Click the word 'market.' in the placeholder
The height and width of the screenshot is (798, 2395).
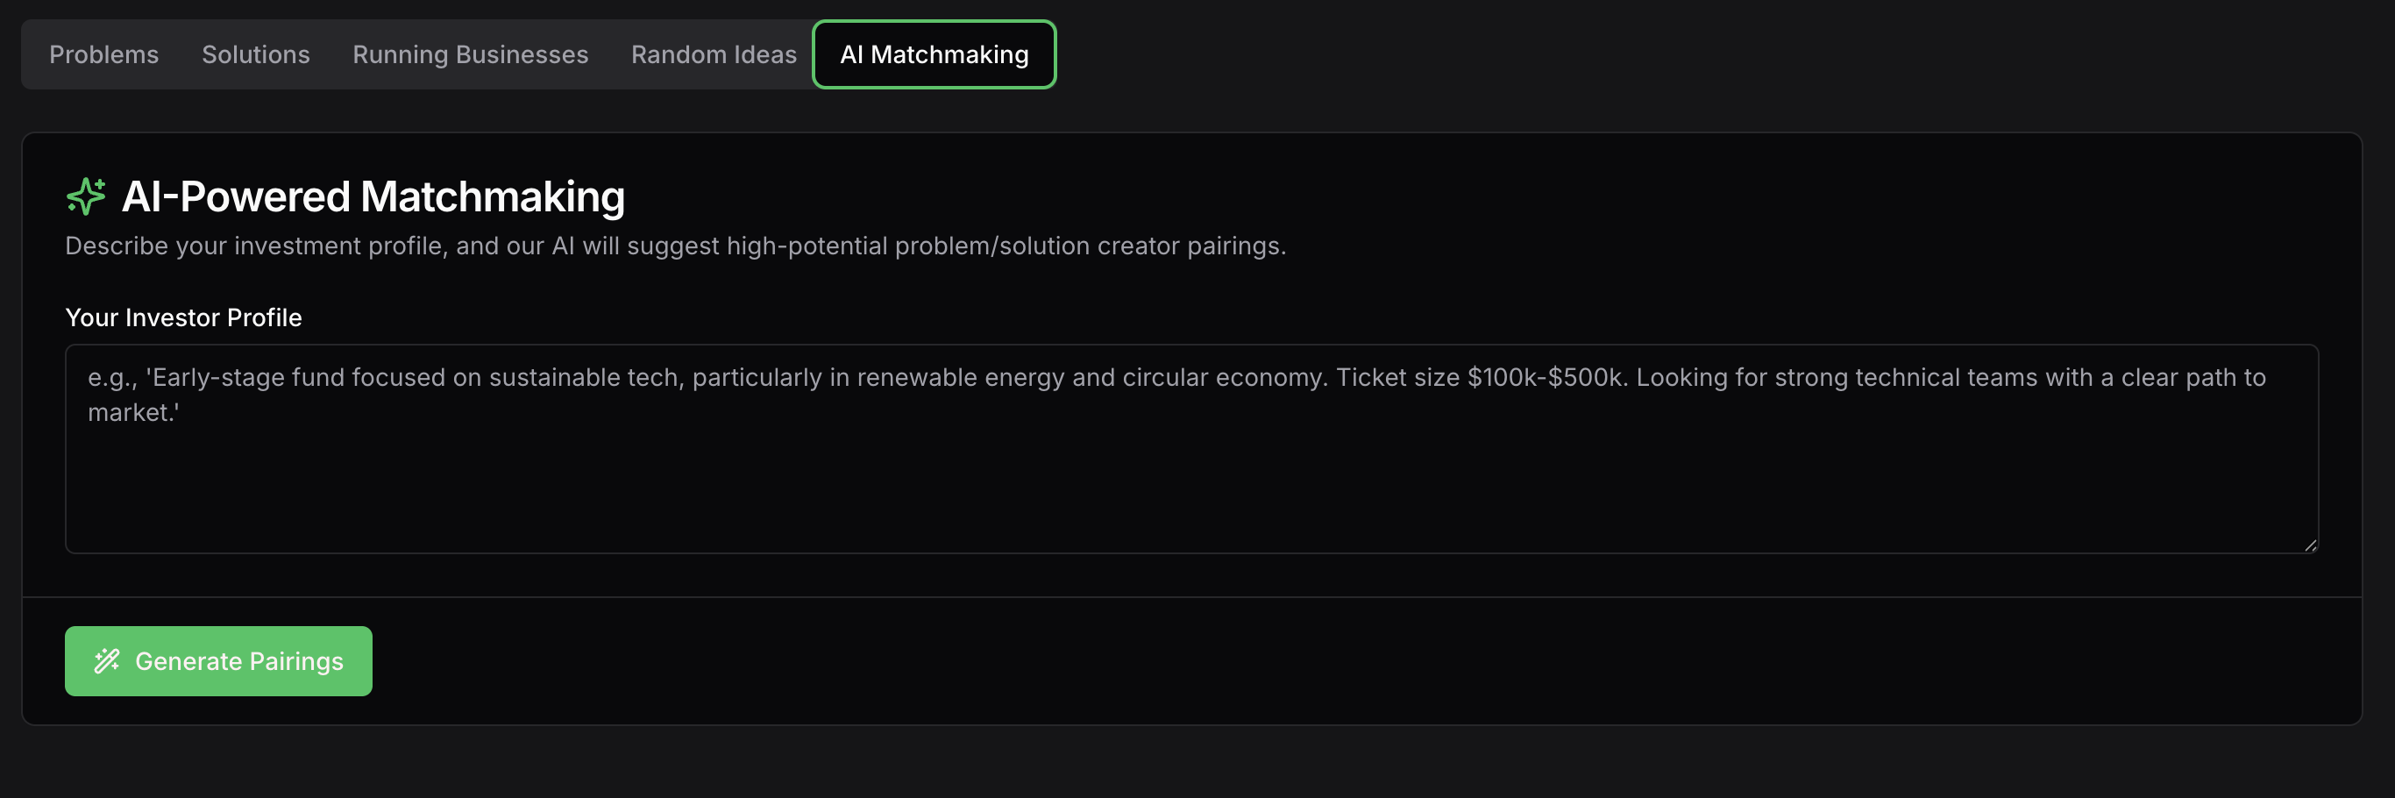(133, 412)
